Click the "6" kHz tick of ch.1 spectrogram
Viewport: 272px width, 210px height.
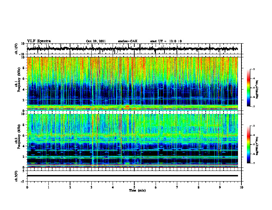pyautogui.click(x=24, y=79)
